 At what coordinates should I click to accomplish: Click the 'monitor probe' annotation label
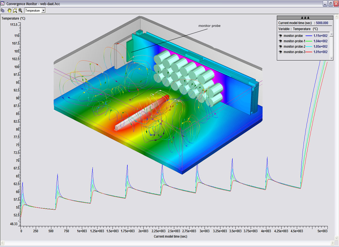point(209,26)
